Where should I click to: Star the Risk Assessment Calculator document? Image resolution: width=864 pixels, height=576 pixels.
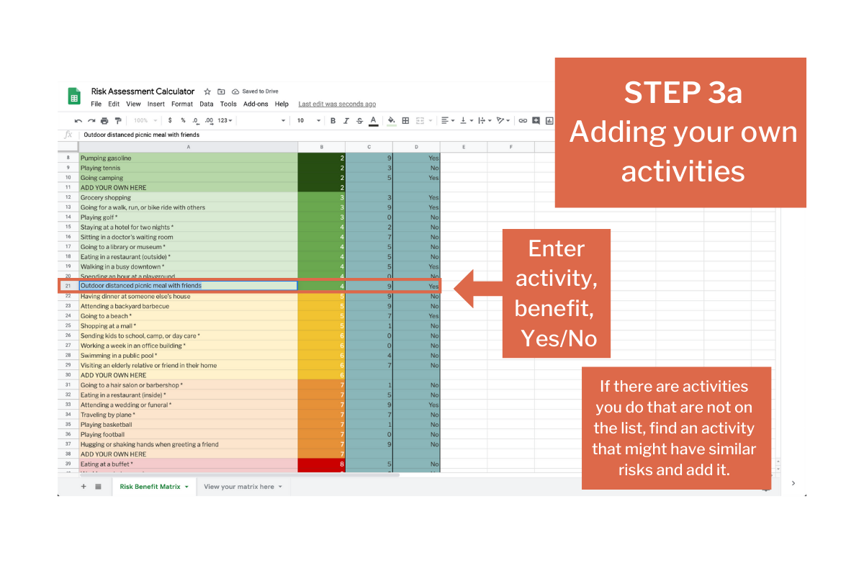[207, 92]
